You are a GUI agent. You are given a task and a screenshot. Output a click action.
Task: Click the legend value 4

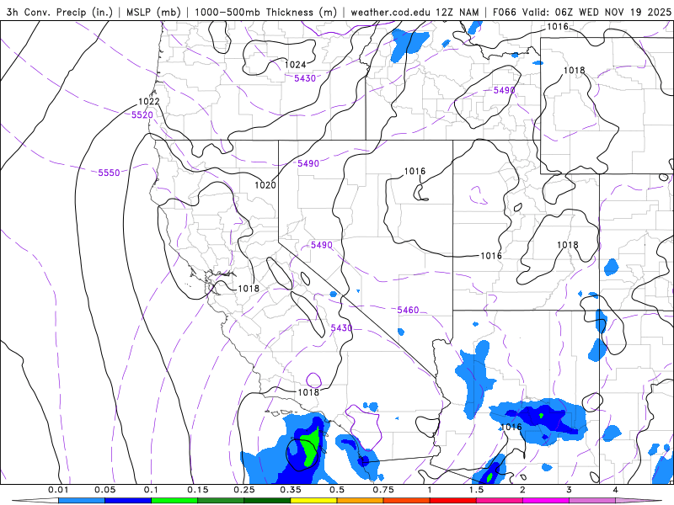(x=615, y=490)
